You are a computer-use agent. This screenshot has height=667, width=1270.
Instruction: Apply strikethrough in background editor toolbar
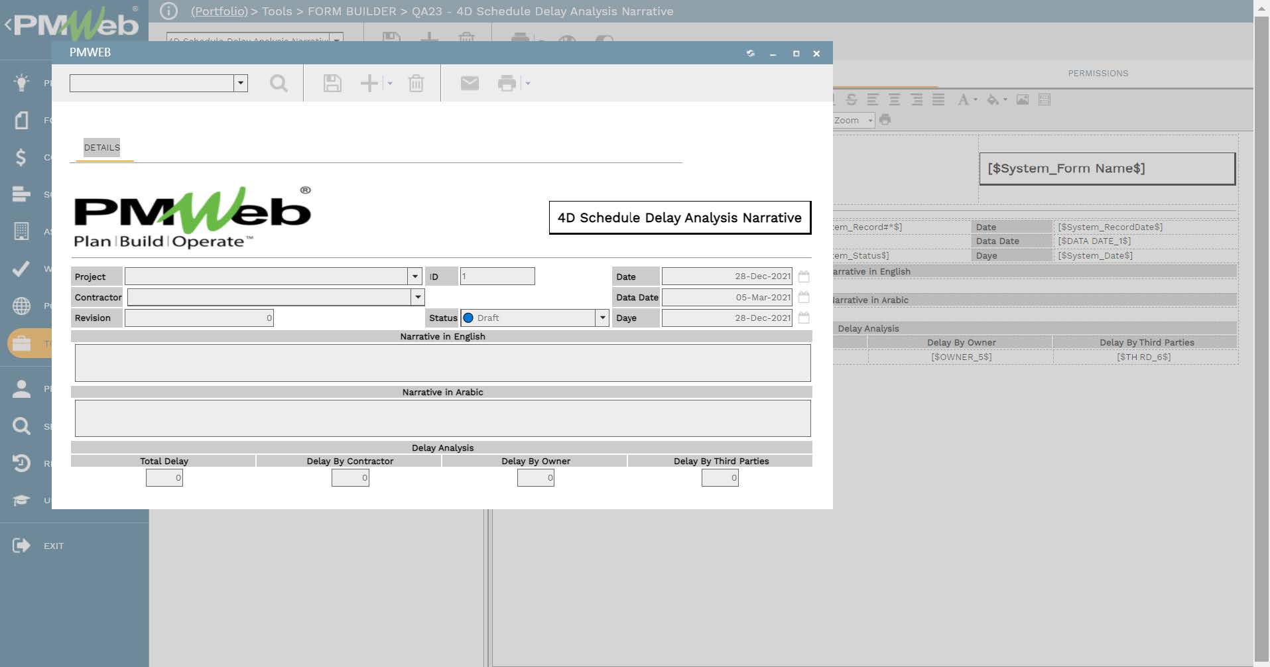[x=852, y=99]
